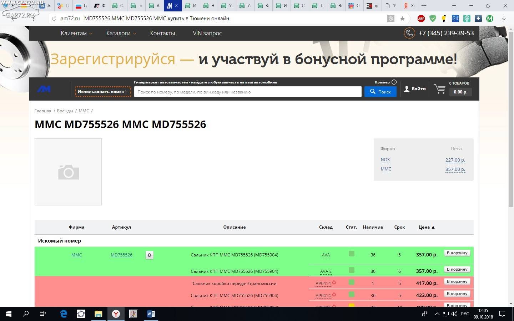The width and height of the screenshot is (514, 321).
Task: Open a new browser tab with plus
Action: click(x=424, y=6)
